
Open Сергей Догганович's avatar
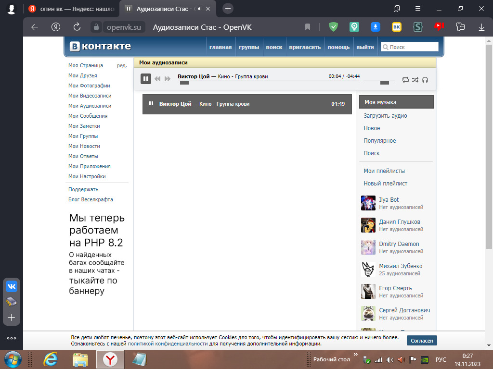368,313
